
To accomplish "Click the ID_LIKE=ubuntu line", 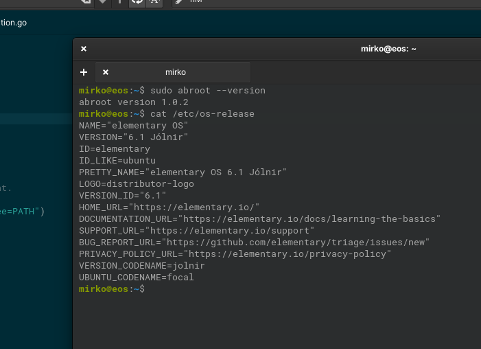I will tap(117, 161).
